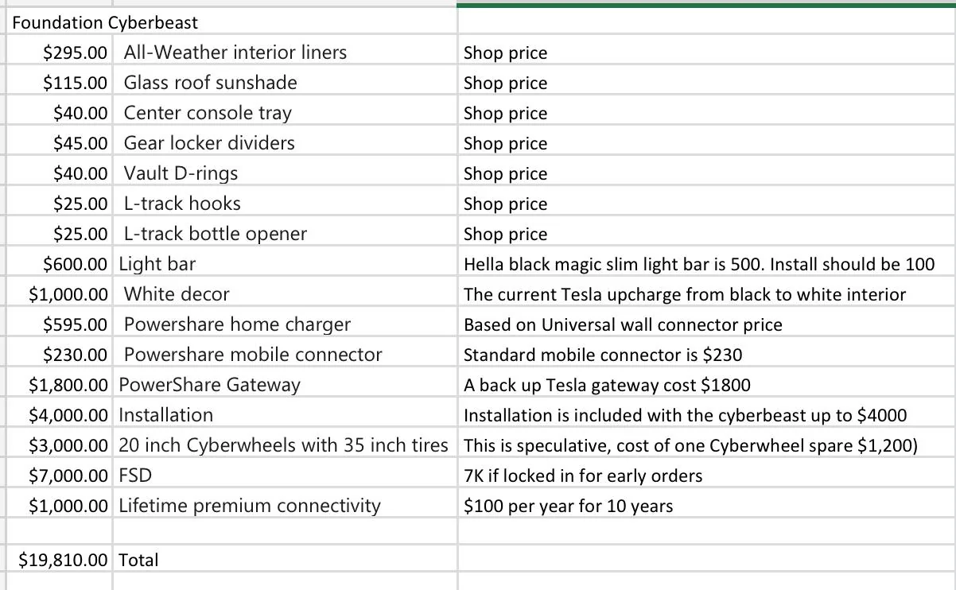
Task: Click the FSD cell
Action: coord(285,475)
